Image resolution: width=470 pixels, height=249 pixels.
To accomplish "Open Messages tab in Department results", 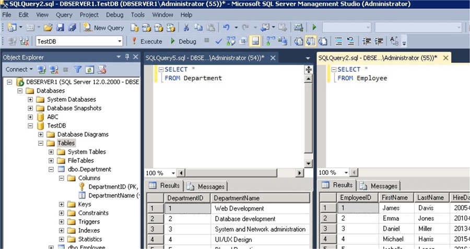I will tap(206, 186).
